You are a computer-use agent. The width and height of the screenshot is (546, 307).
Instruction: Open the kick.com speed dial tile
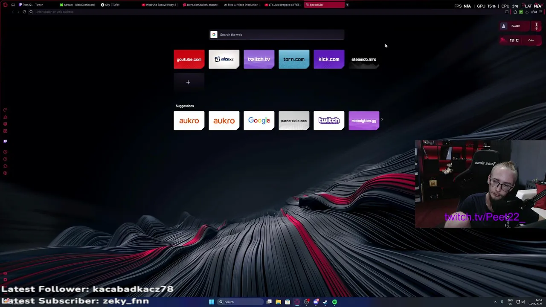329,59
